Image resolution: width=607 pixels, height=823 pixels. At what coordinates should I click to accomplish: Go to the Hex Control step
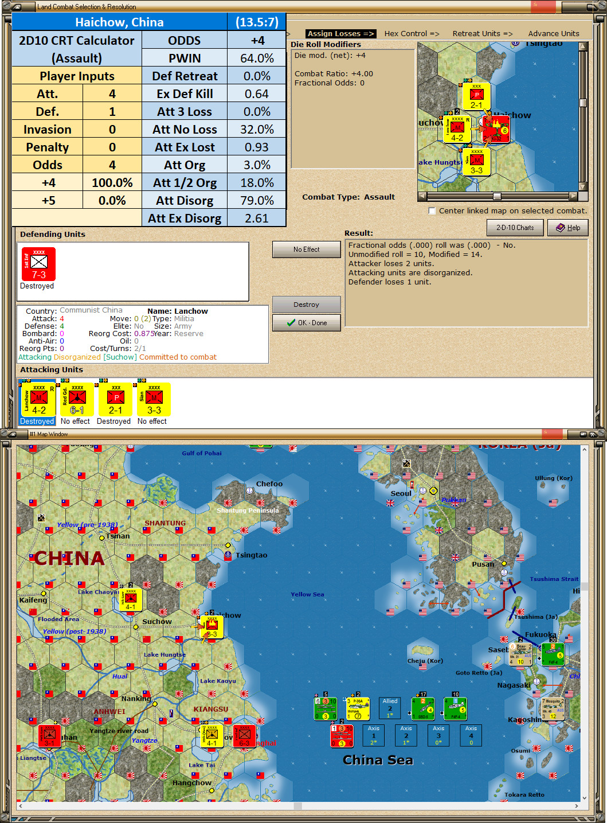412,34
